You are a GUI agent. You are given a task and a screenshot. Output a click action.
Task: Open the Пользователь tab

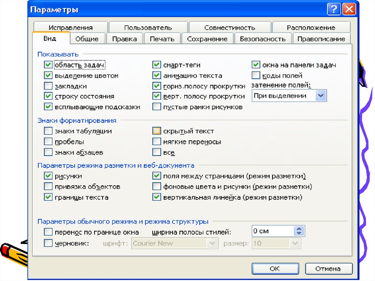click(x=148, y=27)
